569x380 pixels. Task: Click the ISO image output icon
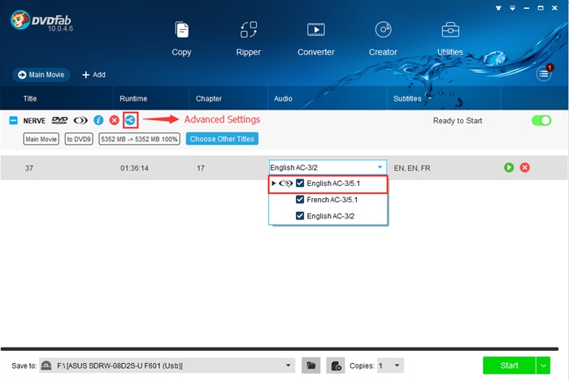point(336,365)
